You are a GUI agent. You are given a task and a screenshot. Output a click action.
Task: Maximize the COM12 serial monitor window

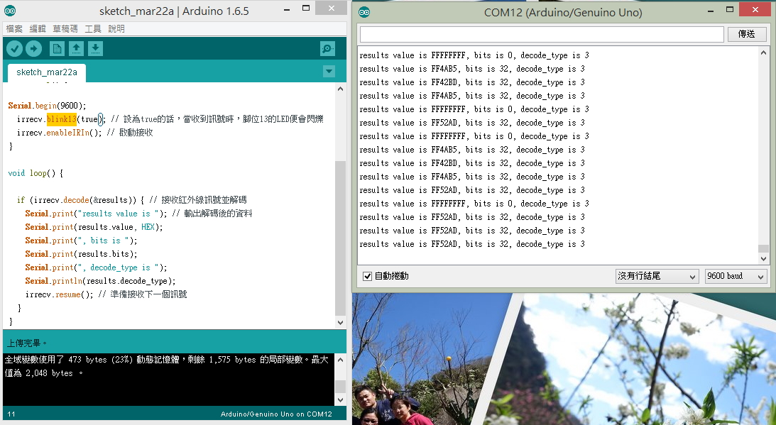pos(729,9)
